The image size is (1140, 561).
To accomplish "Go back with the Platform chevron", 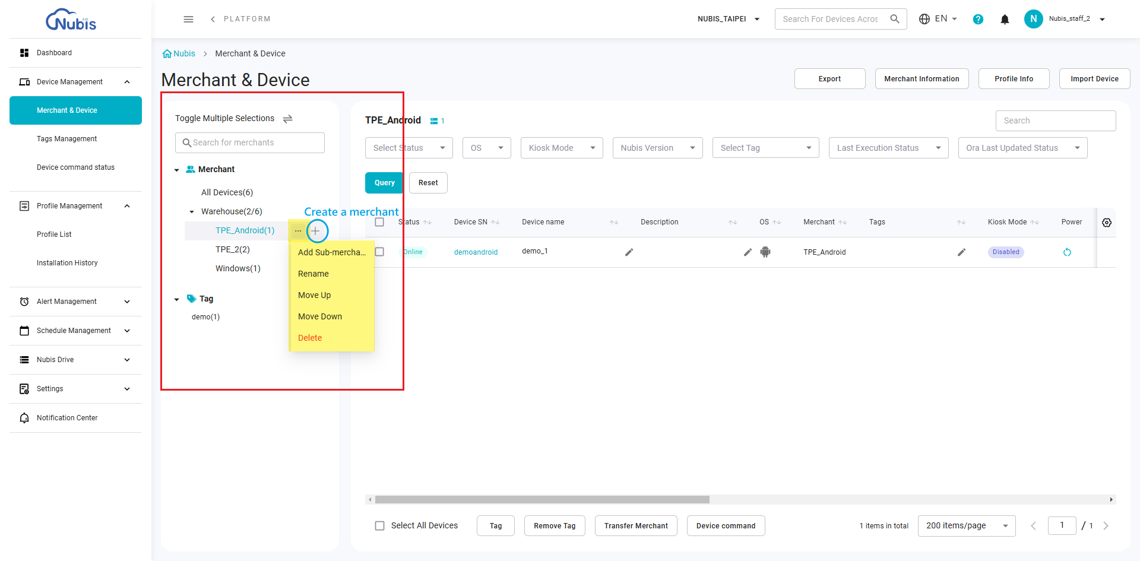I will (213, 19).
